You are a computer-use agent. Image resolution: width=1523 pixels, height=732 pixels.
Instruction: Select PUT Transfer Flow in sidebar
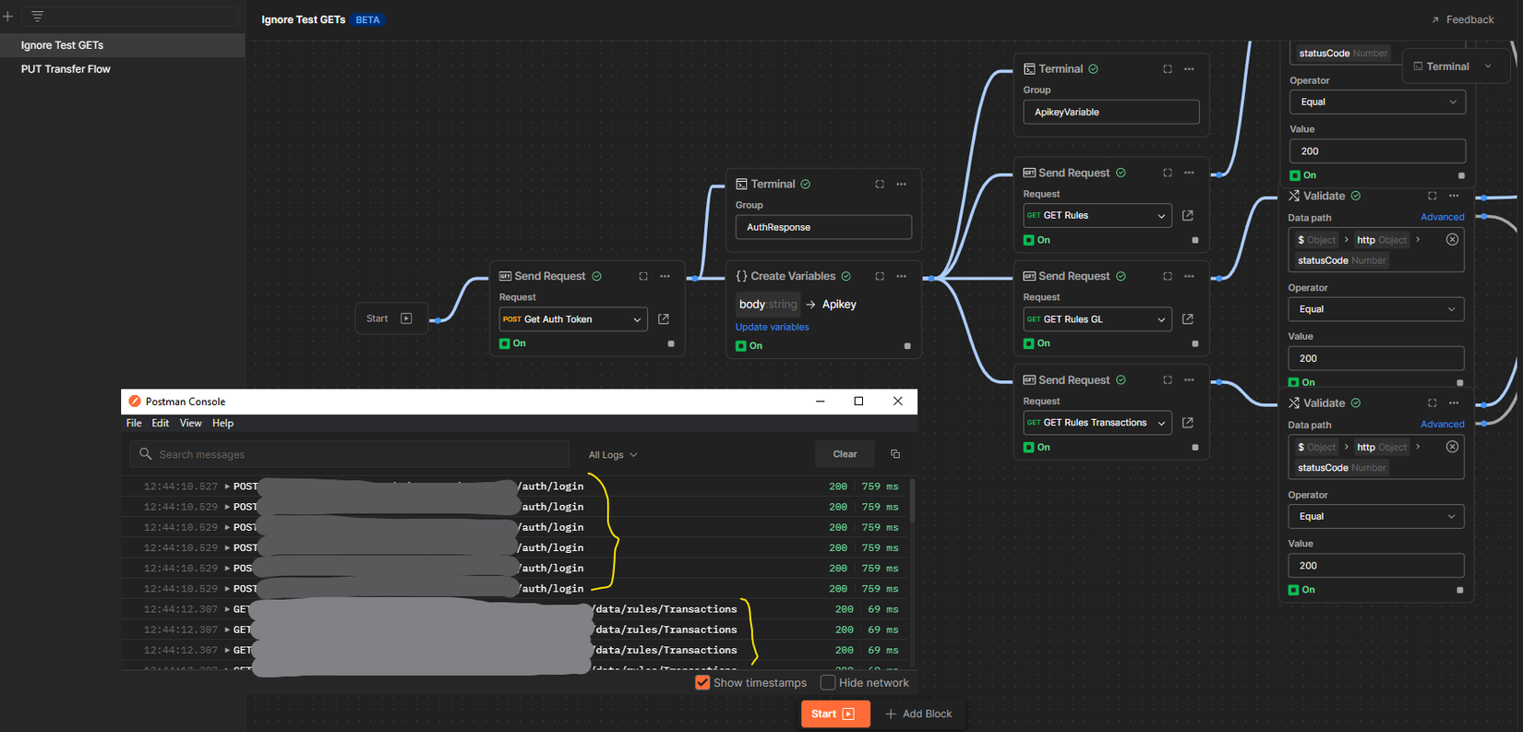[x=66, y=69]
